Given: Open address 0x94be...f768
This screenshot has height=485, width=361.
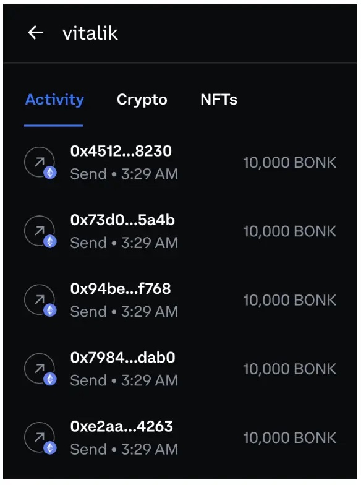Looking at the screenshot, I should (121, 289).
